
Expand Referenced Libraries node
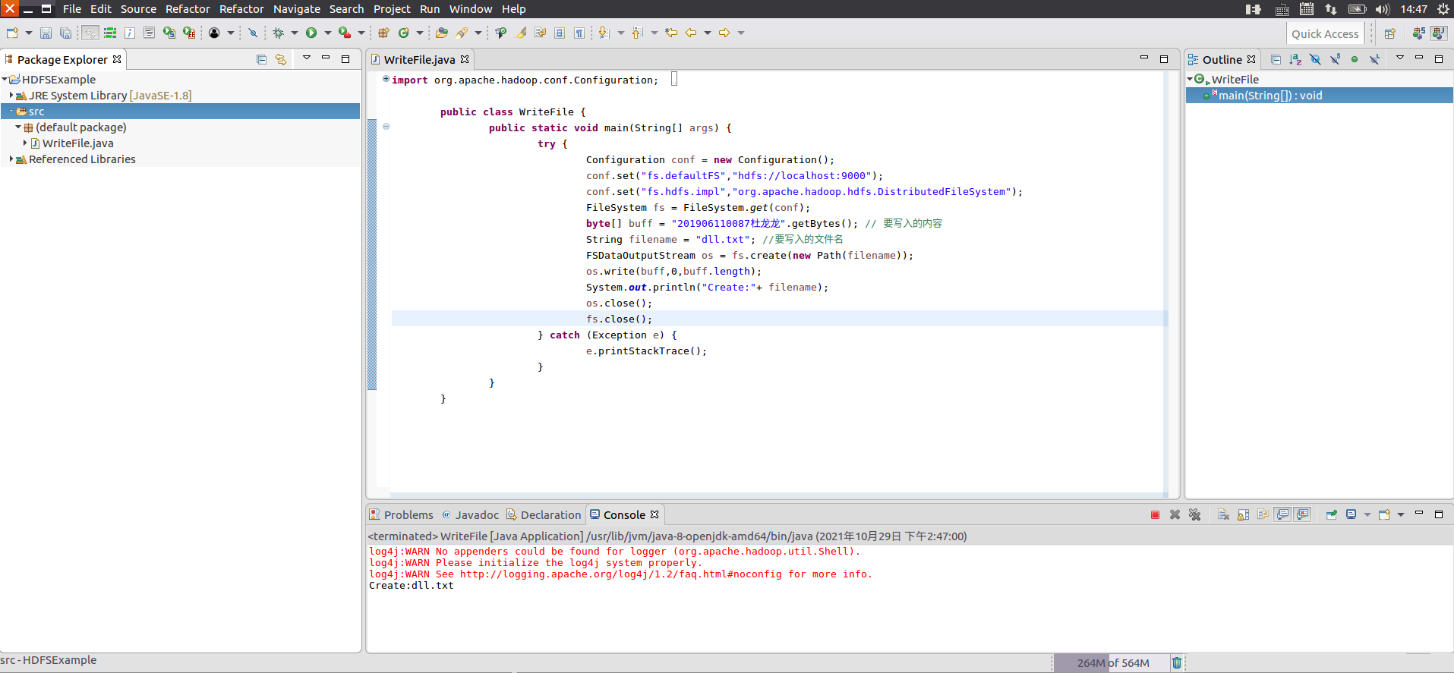point(11,159)
